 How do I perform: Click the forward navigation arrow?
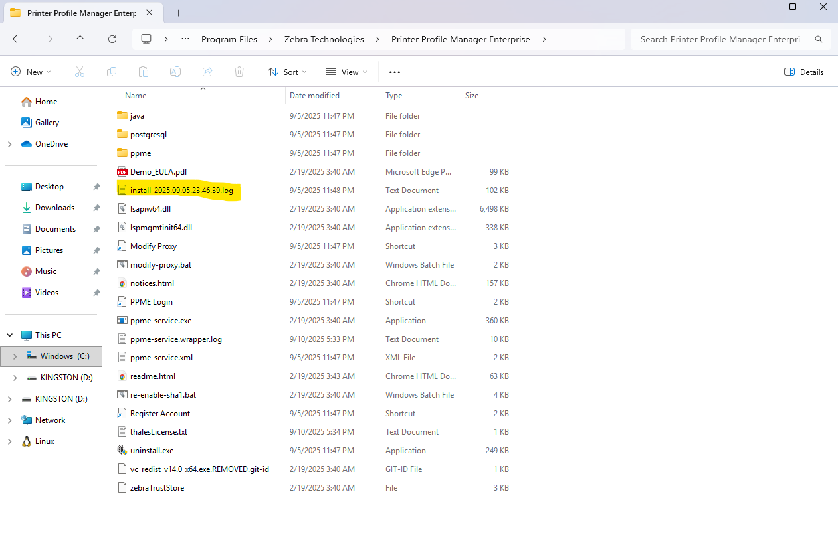pos(49,39)
